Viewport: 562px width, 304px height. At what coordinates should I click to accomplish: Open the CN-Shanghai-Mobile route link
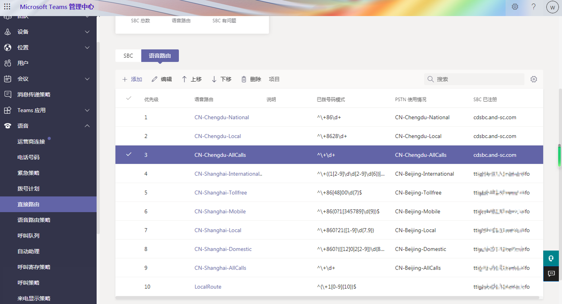(x=220, y=211)
